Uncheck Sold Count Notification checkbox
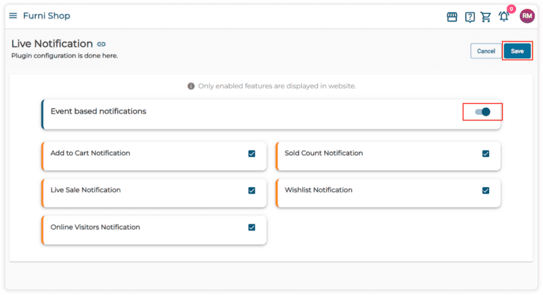This screenshot has width=543, height=295. coord(486,154)
